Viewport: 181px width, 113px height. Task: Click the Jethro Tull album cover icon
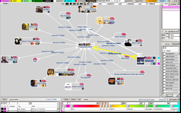click(25, 27)
